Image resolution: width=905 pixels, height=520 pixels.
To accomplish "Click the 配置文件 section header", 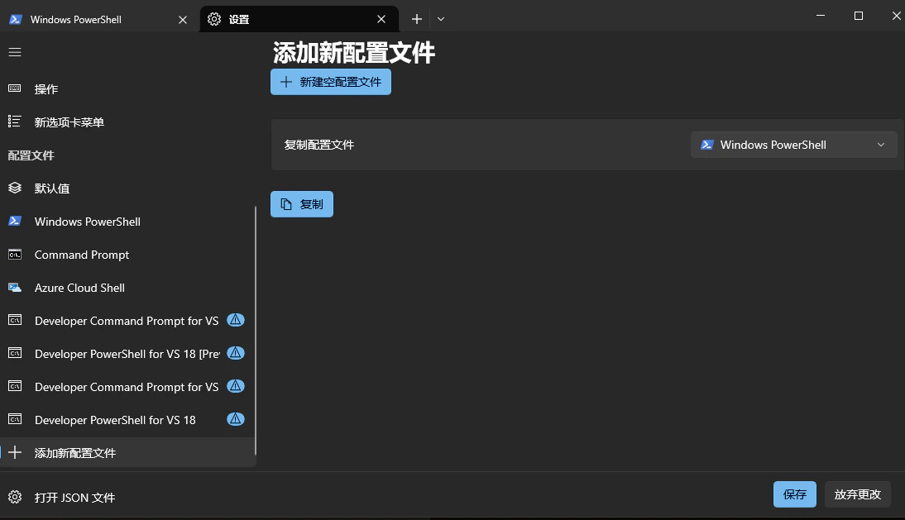I will click(x=31, y=155).
